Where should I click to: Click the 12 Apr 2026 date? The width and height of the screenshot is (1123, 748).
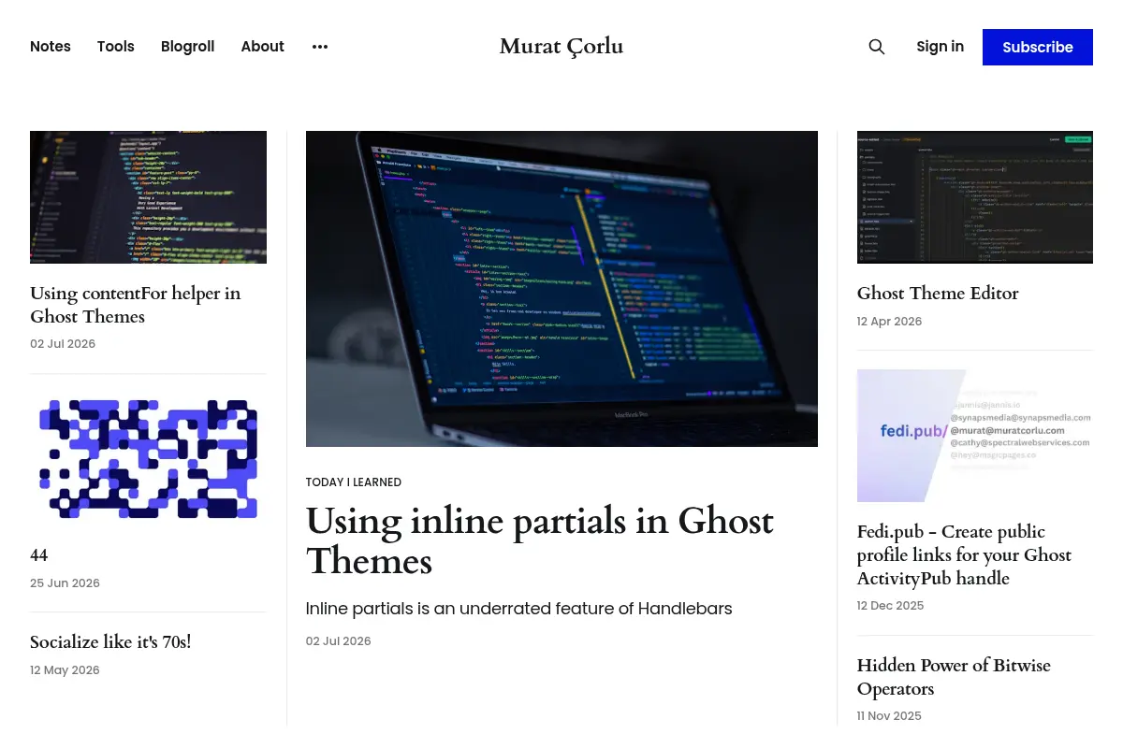890,322
